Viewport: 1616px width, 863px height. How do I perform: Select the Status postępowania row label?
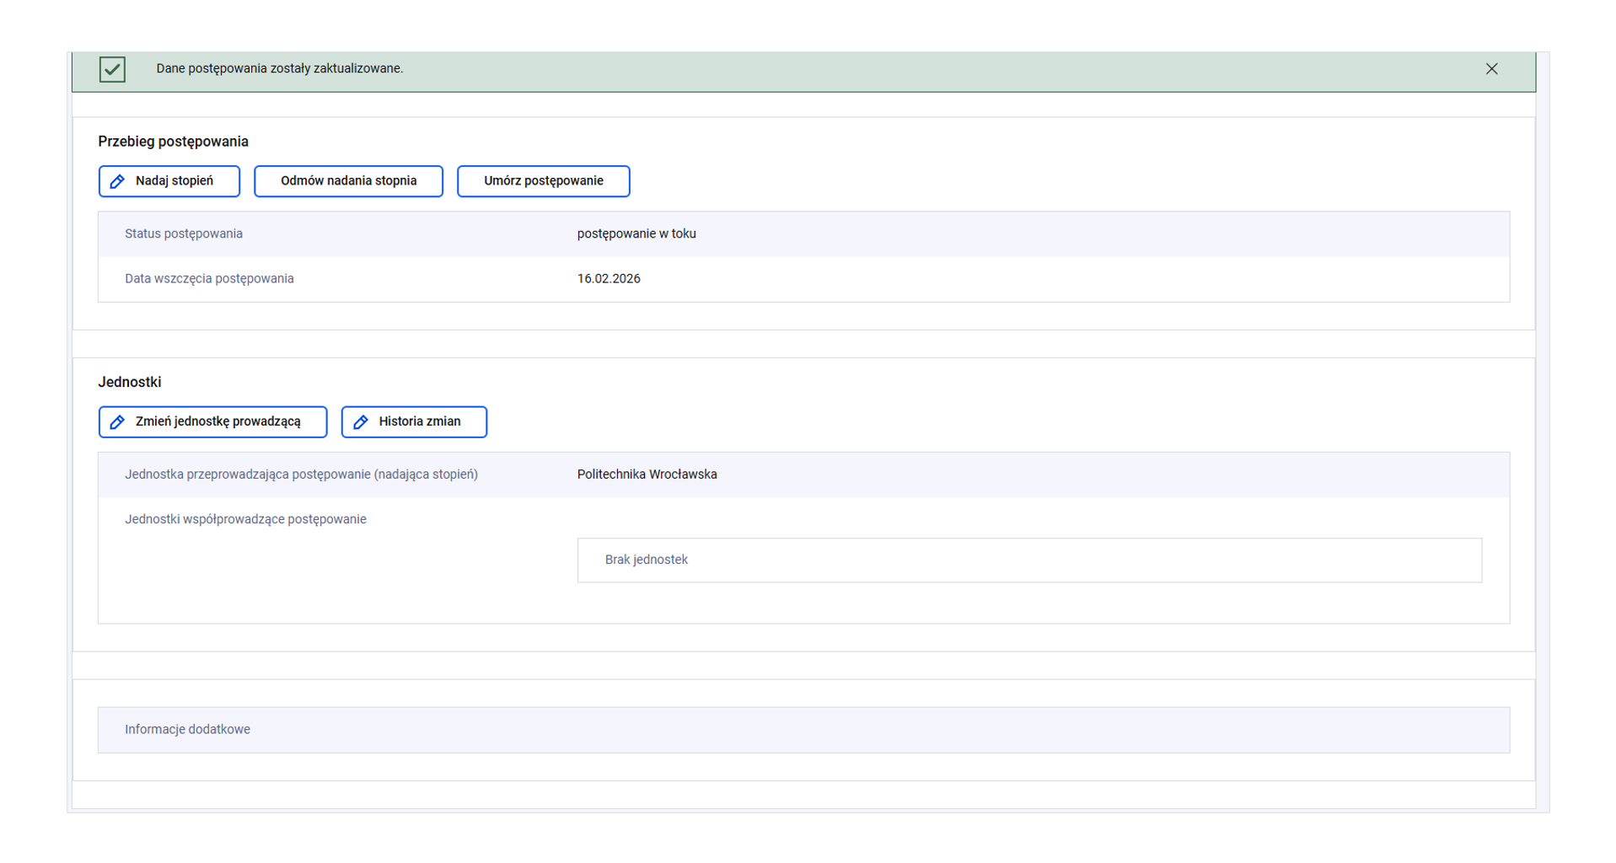(x=184, y=234)
